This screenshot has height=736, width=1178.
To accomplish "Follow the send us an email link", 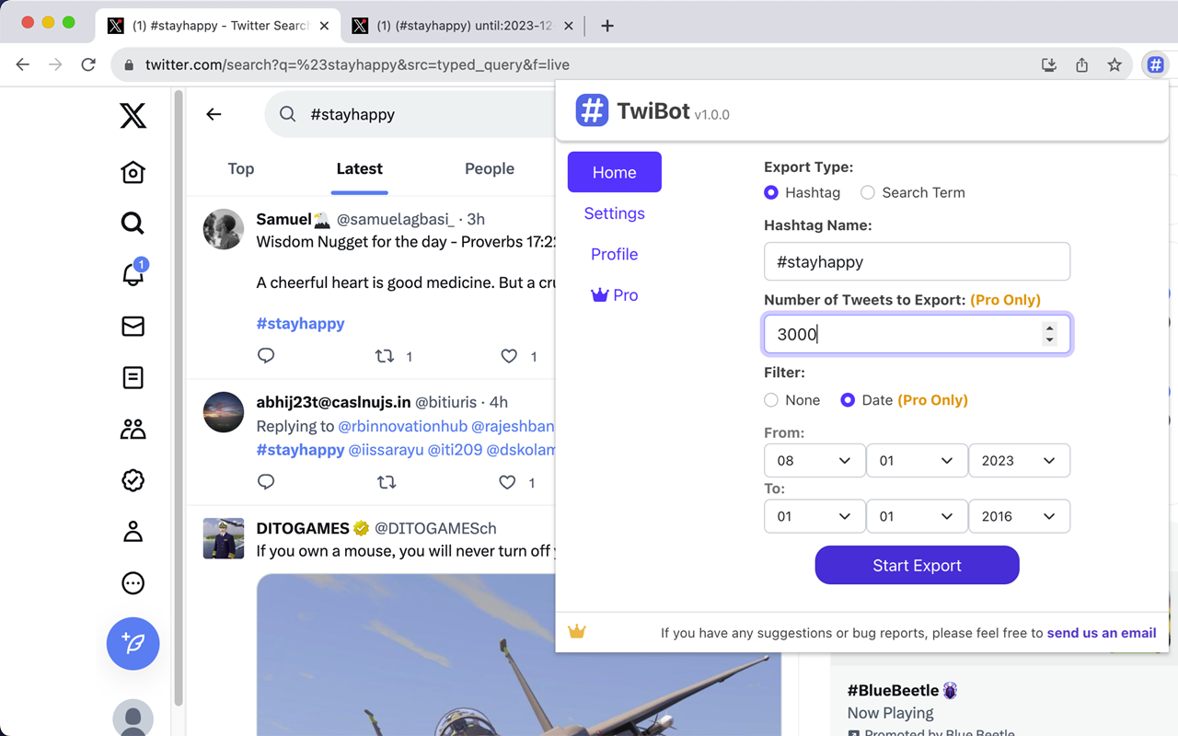I will point(1101,633).
